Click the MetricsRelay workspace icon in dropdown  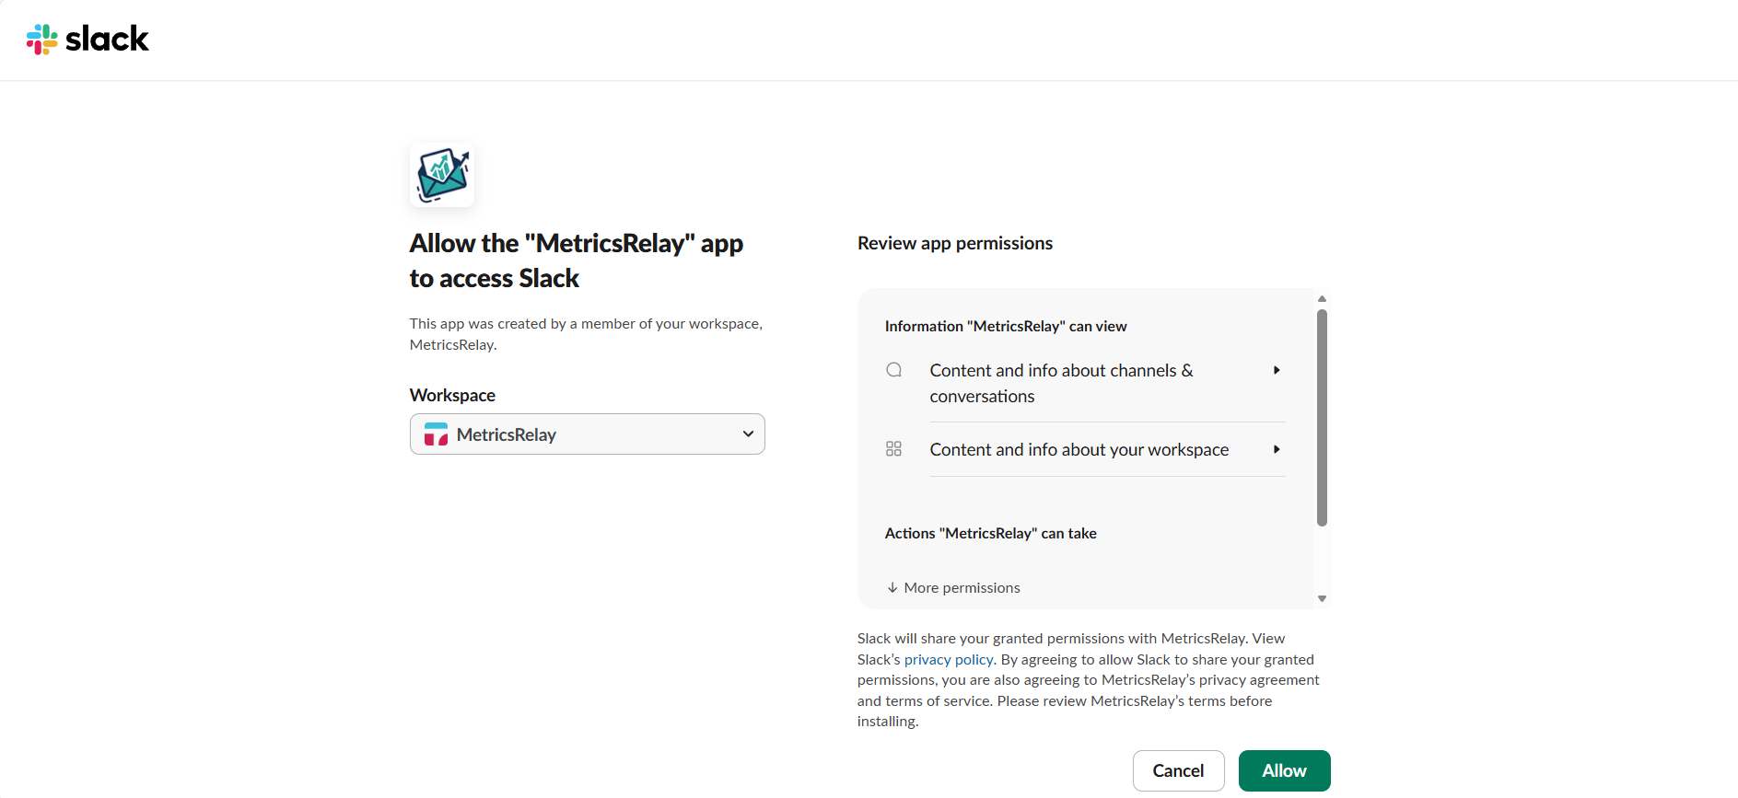point(436,434)
